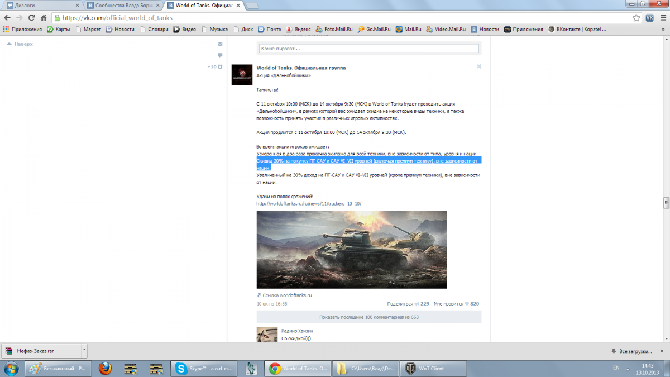
Task: Open the VK extension icon in toolbar
Action: tap(649, 18)
